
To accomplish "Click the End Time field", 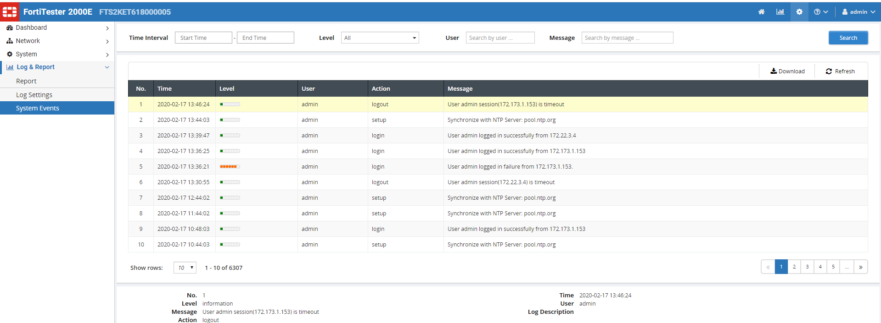I will tap(265, 38).
